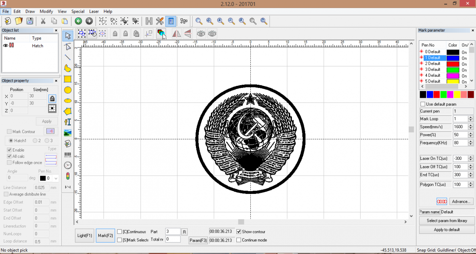Image resolution: width=476 pixels, height=254 pixels.
Task: Adjust End TC(us) spinner
Action: tap(470, 174)
